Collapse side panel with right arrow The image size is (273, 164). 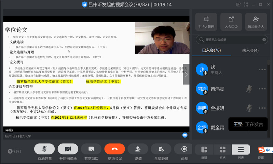(186, 74)
